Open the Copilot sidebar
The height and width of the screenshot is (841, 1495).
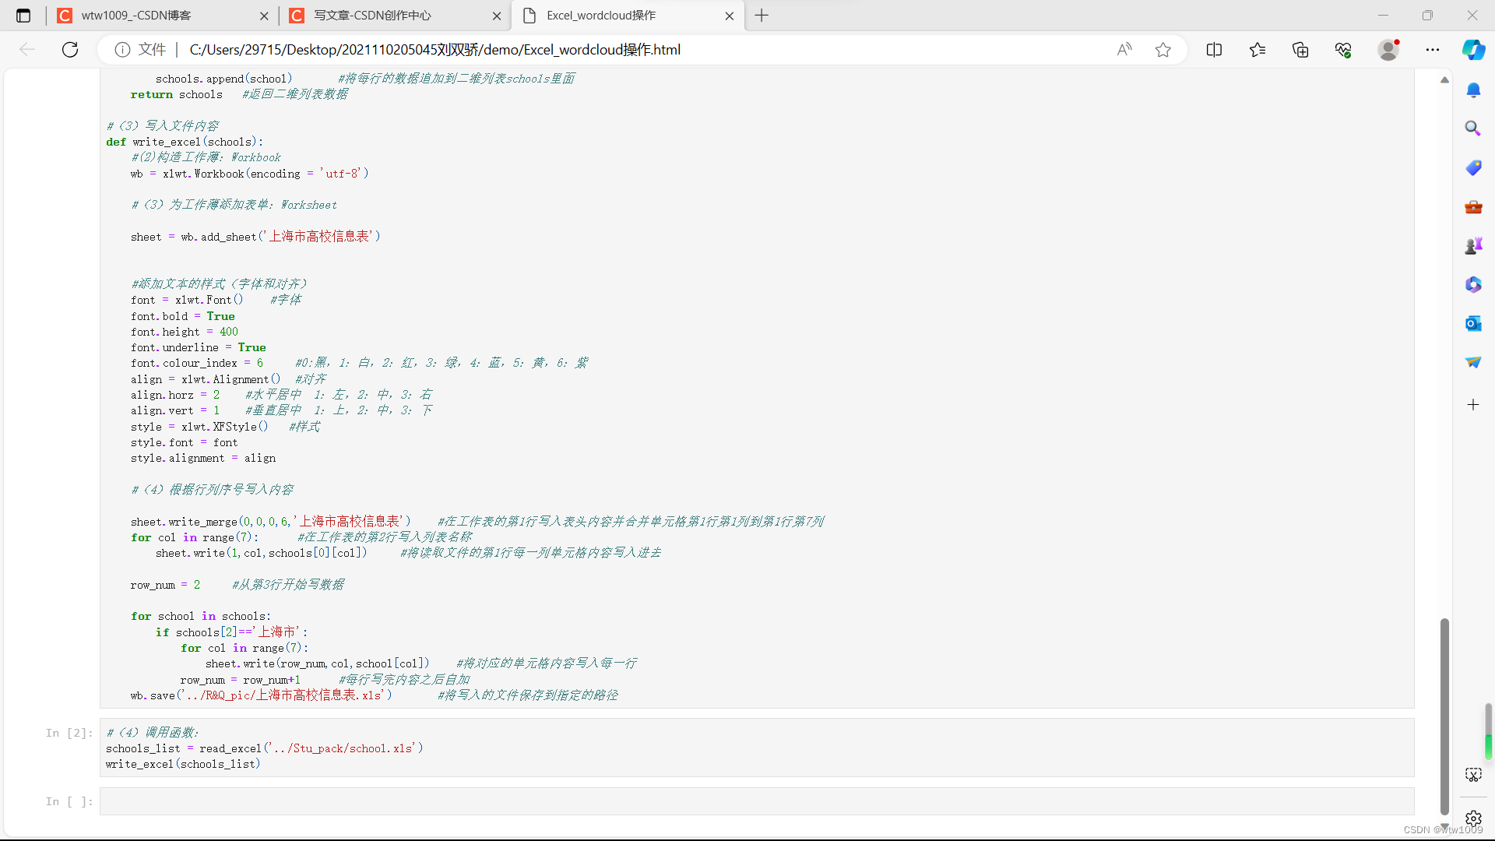pos(1473,49)
